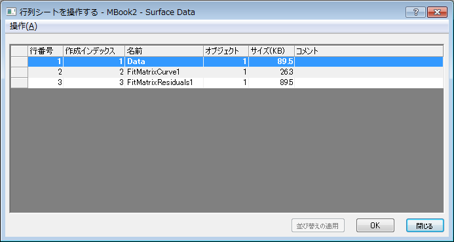
Task: Click the サイズ(KB) column header
Action: pyautogui.click(x=271, y=51)
